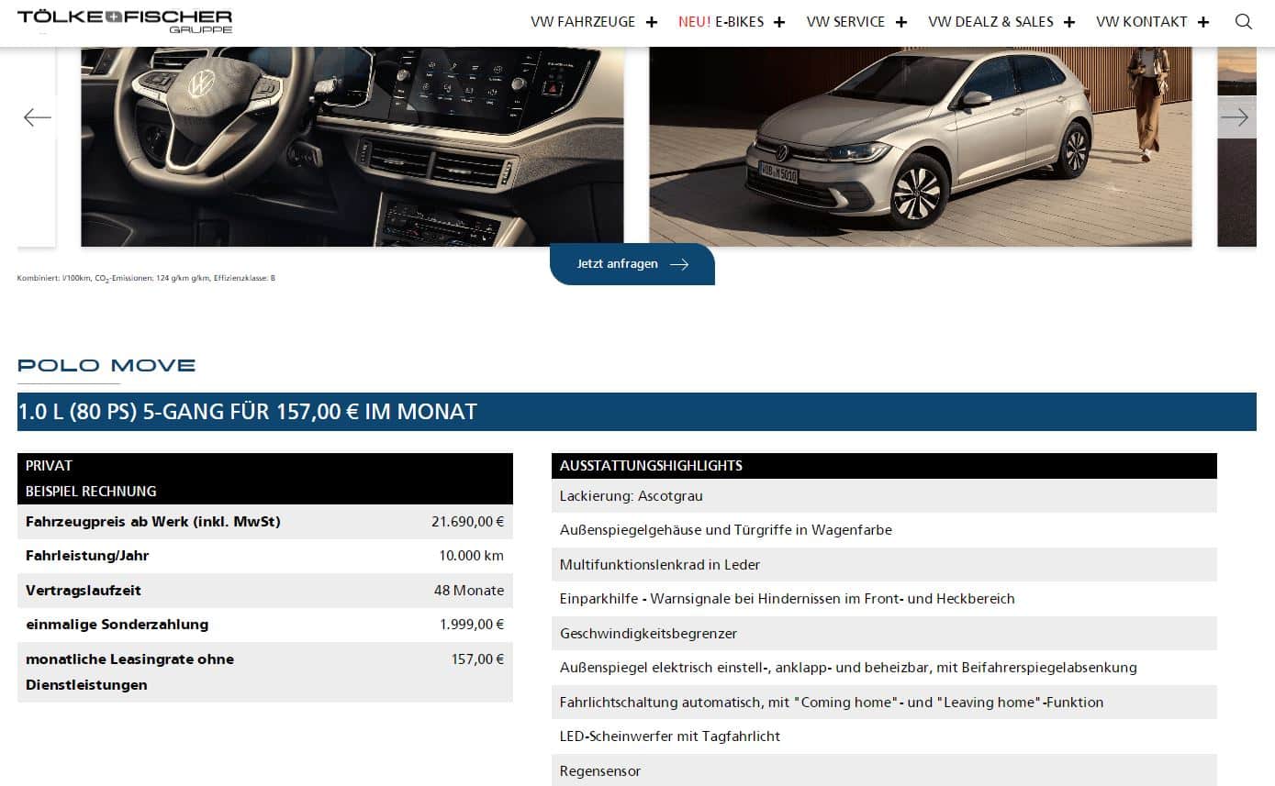Screen dimensions: 1275x786
Task: Select Lackierung: Ascotgrau row
Action: click(884, 496)
